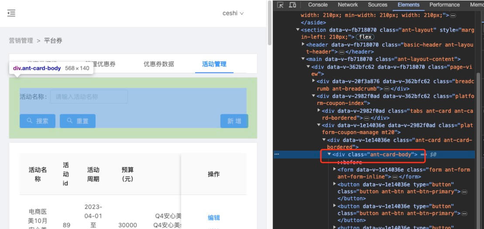484x229 pixels.
Task: Collapse the main ant-layout-content node
Action: pos(303,59)
